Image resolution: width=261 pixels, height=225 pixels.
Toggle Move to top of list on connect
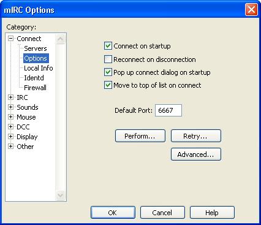pyautogui.click(x=108, y=85)
